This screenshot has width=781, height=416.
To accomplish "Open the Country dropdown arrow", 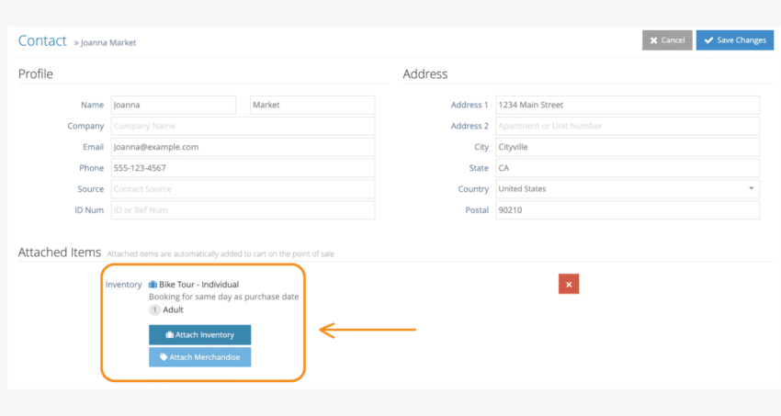I will (751, 188).
